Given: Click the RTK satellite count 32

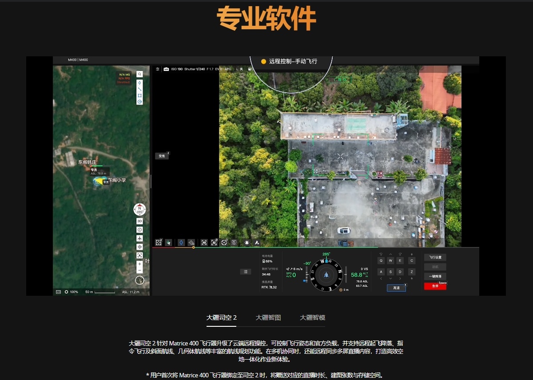Looking at the screenshot, I should [x=269, y=287].
